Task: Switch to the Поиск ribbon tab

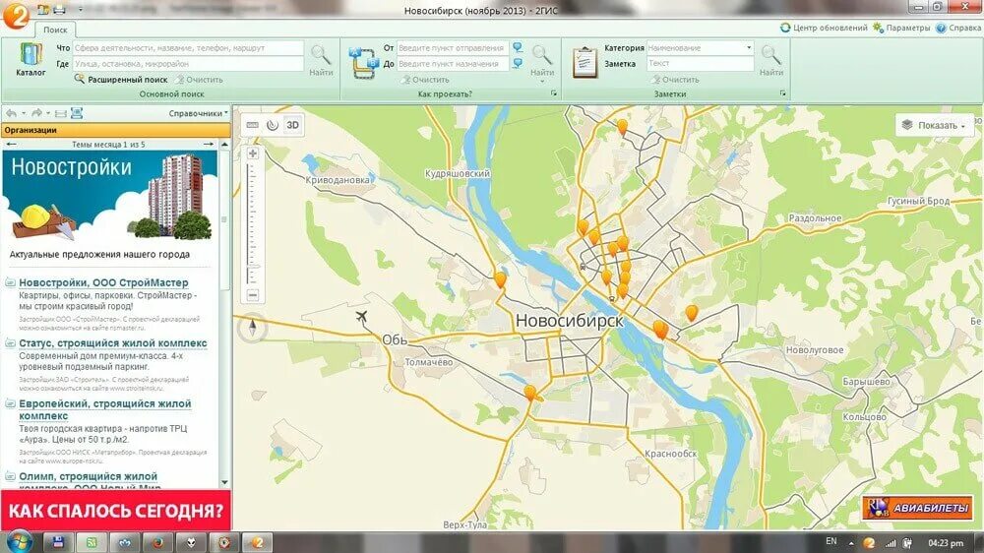Action: click(x=55, y=30)
